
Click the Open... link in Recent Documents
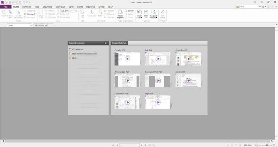[x=73, y=58]
